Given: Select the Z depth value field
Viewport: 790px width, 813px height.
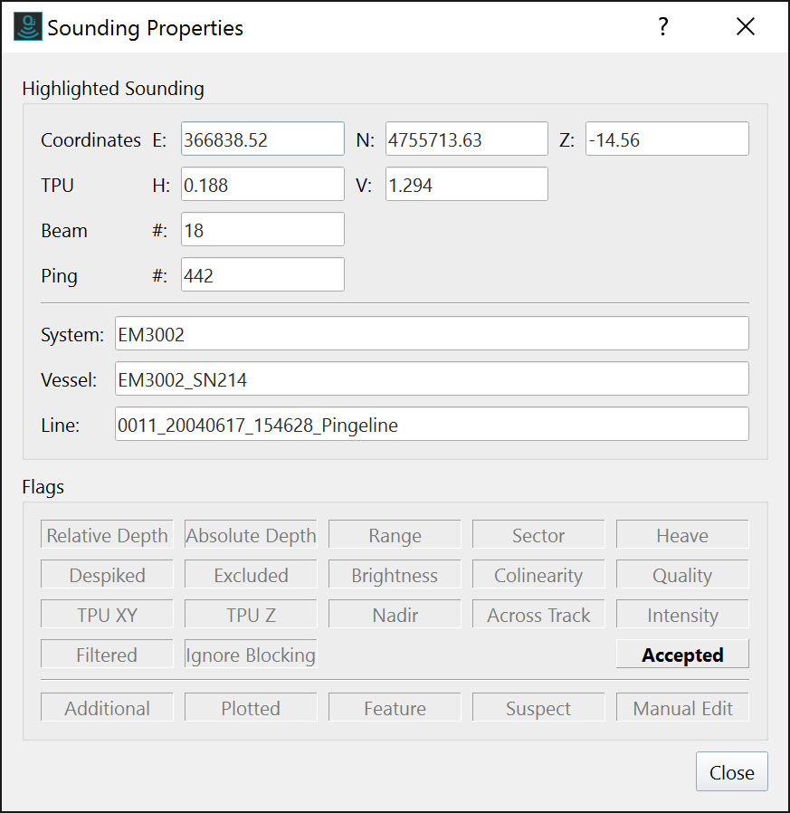Looking at the screenshot, I should 667,139.
